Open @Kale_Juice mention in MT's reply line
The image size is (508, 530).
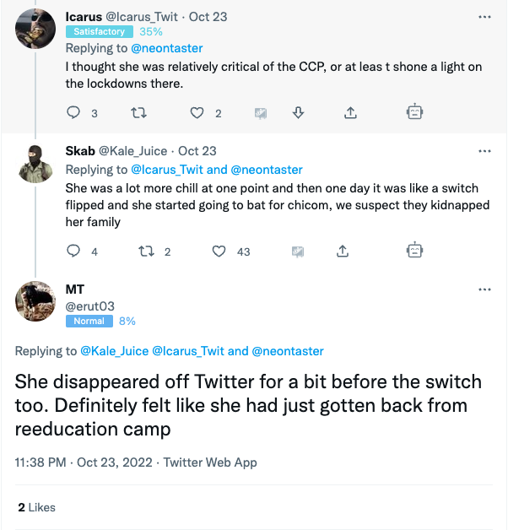pos(114,351)
